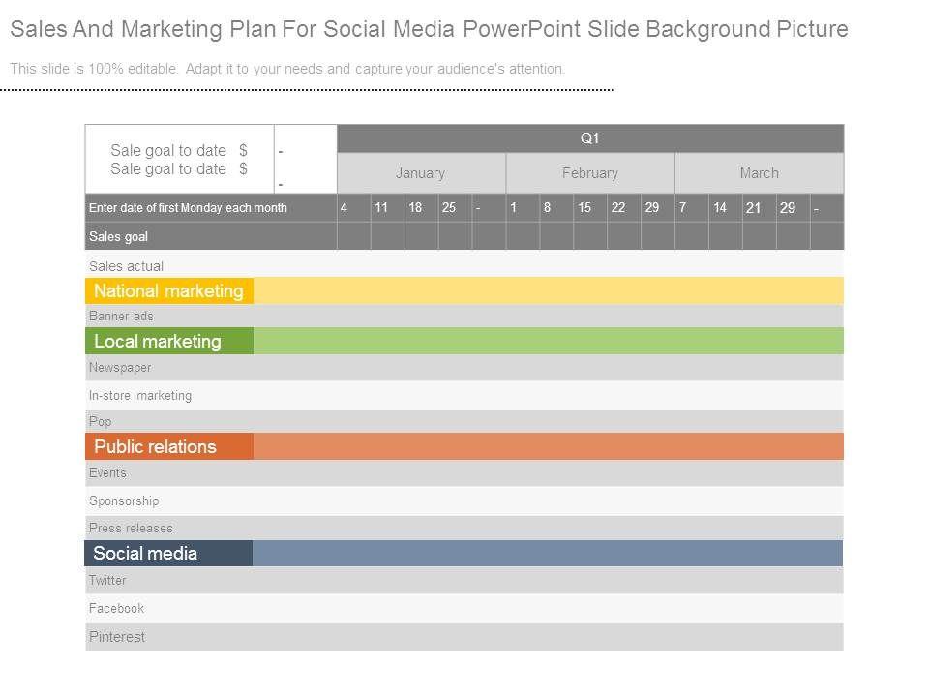Screen dimensions: 929x697
Task: Click the January date cell '4'
Action: [354, 208]
